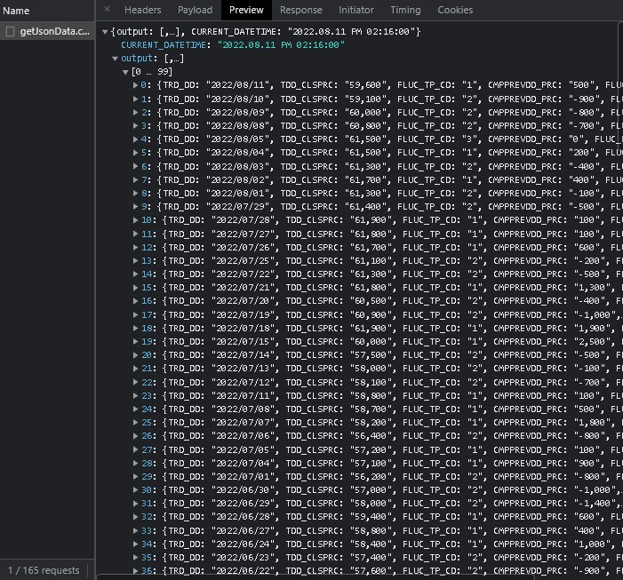Image resolution: width=623 pixels, height=580 pixels.
Task: Click closing price "59,400" in entry 32
Action: 371,516
